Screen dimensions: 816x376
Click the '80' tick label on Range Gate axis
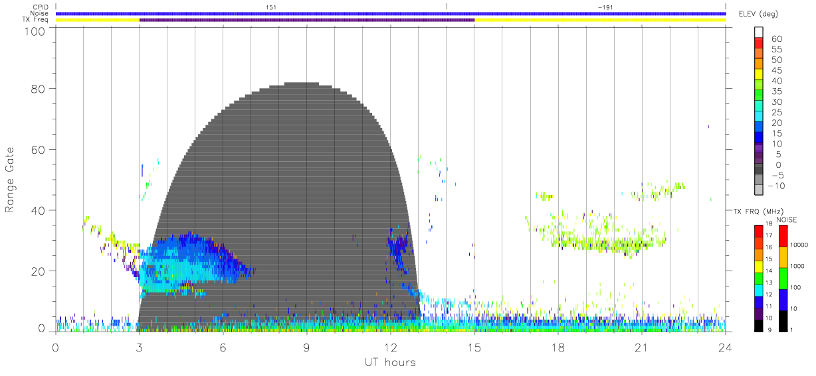(37, 88)
